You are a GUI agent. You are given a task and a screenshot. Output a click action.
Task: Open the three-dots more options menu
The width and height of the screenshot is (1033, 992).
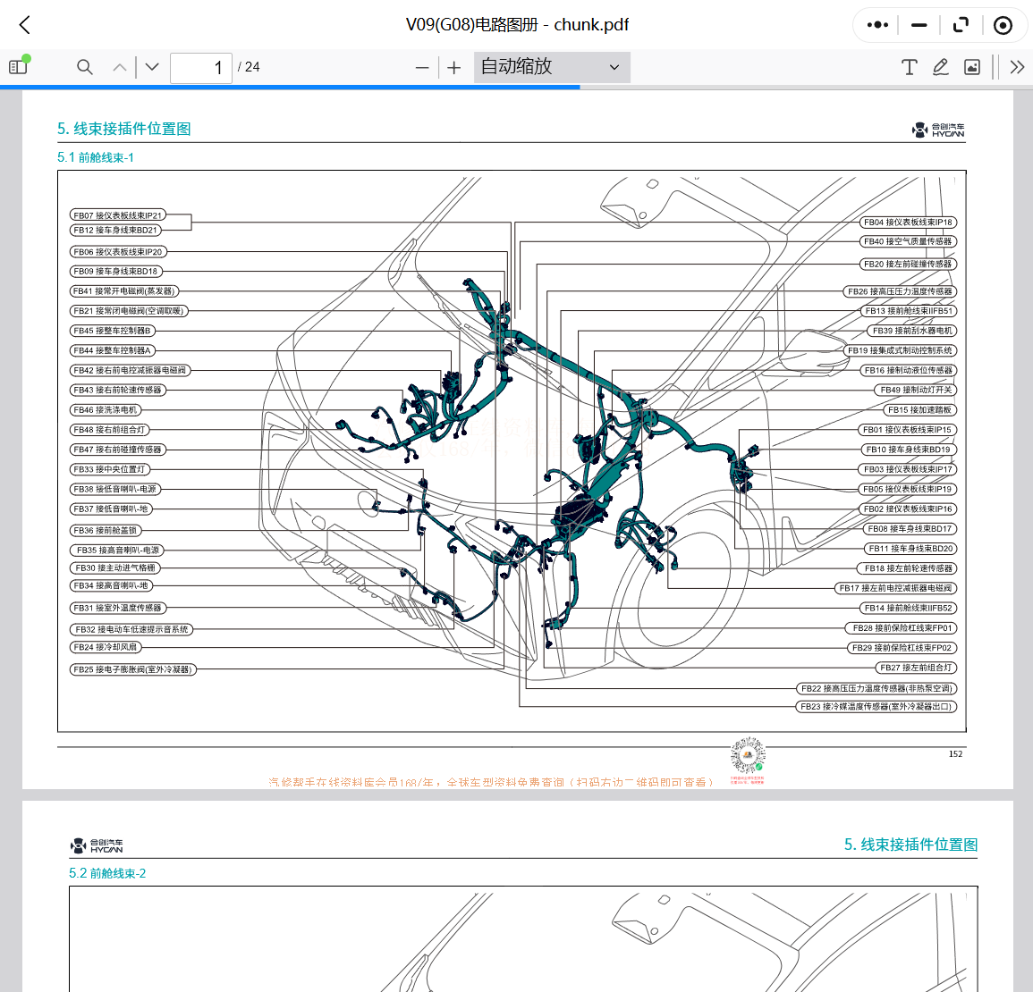click(x=876, y=25)
